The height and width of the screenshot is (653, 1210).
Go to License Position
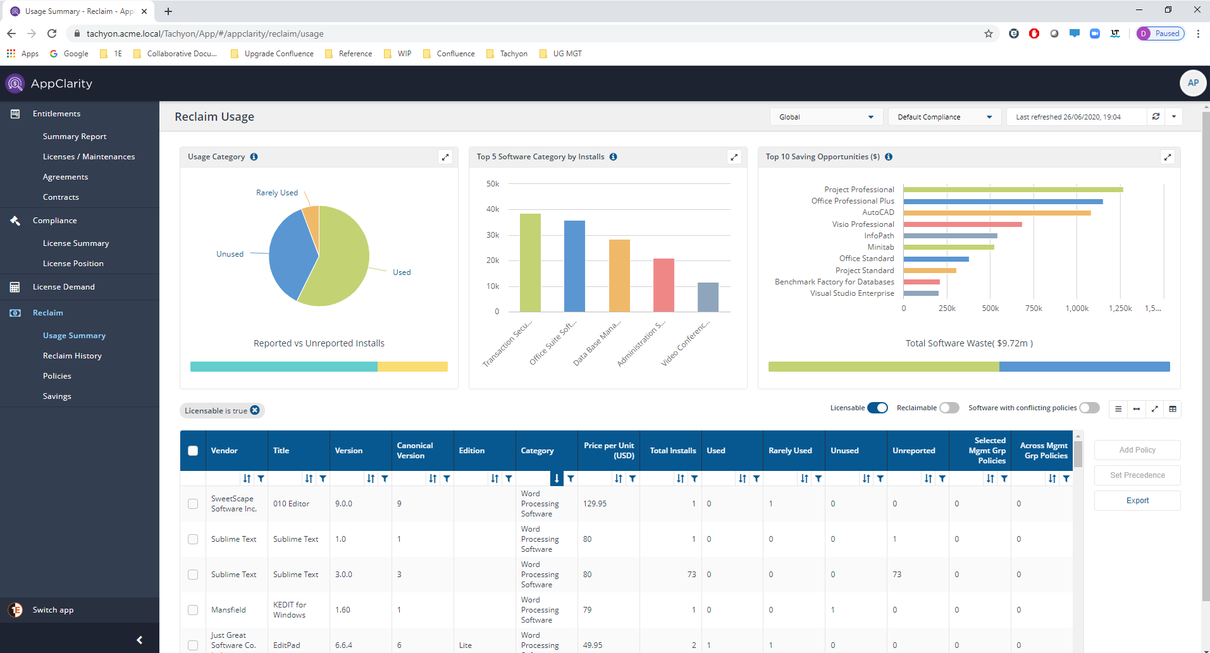click(x=73, y=264)
